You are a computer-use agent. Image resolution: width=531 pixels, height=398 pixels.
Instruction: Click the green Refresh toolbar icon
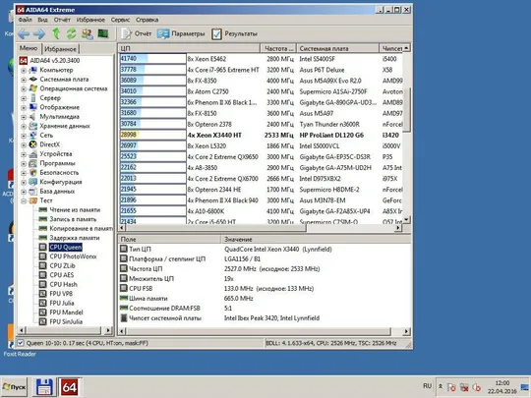pos(71,33)
